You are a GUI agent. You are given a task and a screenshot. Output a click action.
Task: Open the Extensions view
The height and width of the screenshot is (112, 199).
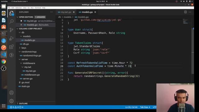pos(12,47)
